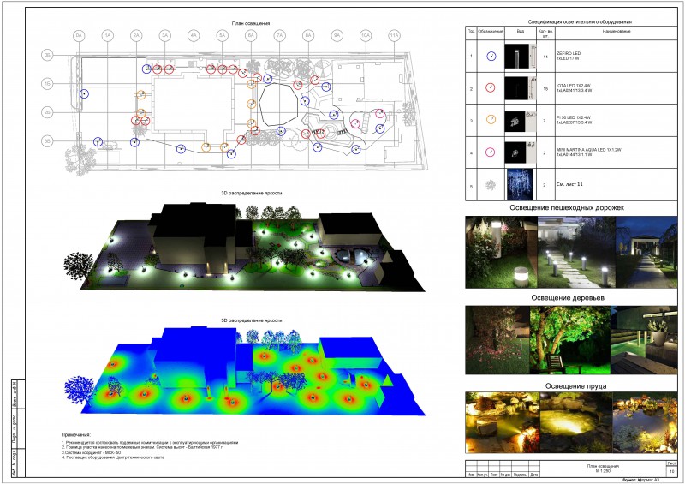
Task: Click row axis bubble 3Б
Action: (x=47, y=140)
